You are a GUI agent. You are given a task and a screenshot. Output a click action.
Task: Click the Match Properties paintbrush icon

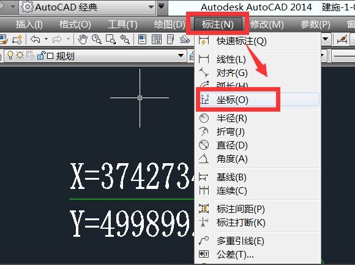click(x=4, y=40)
